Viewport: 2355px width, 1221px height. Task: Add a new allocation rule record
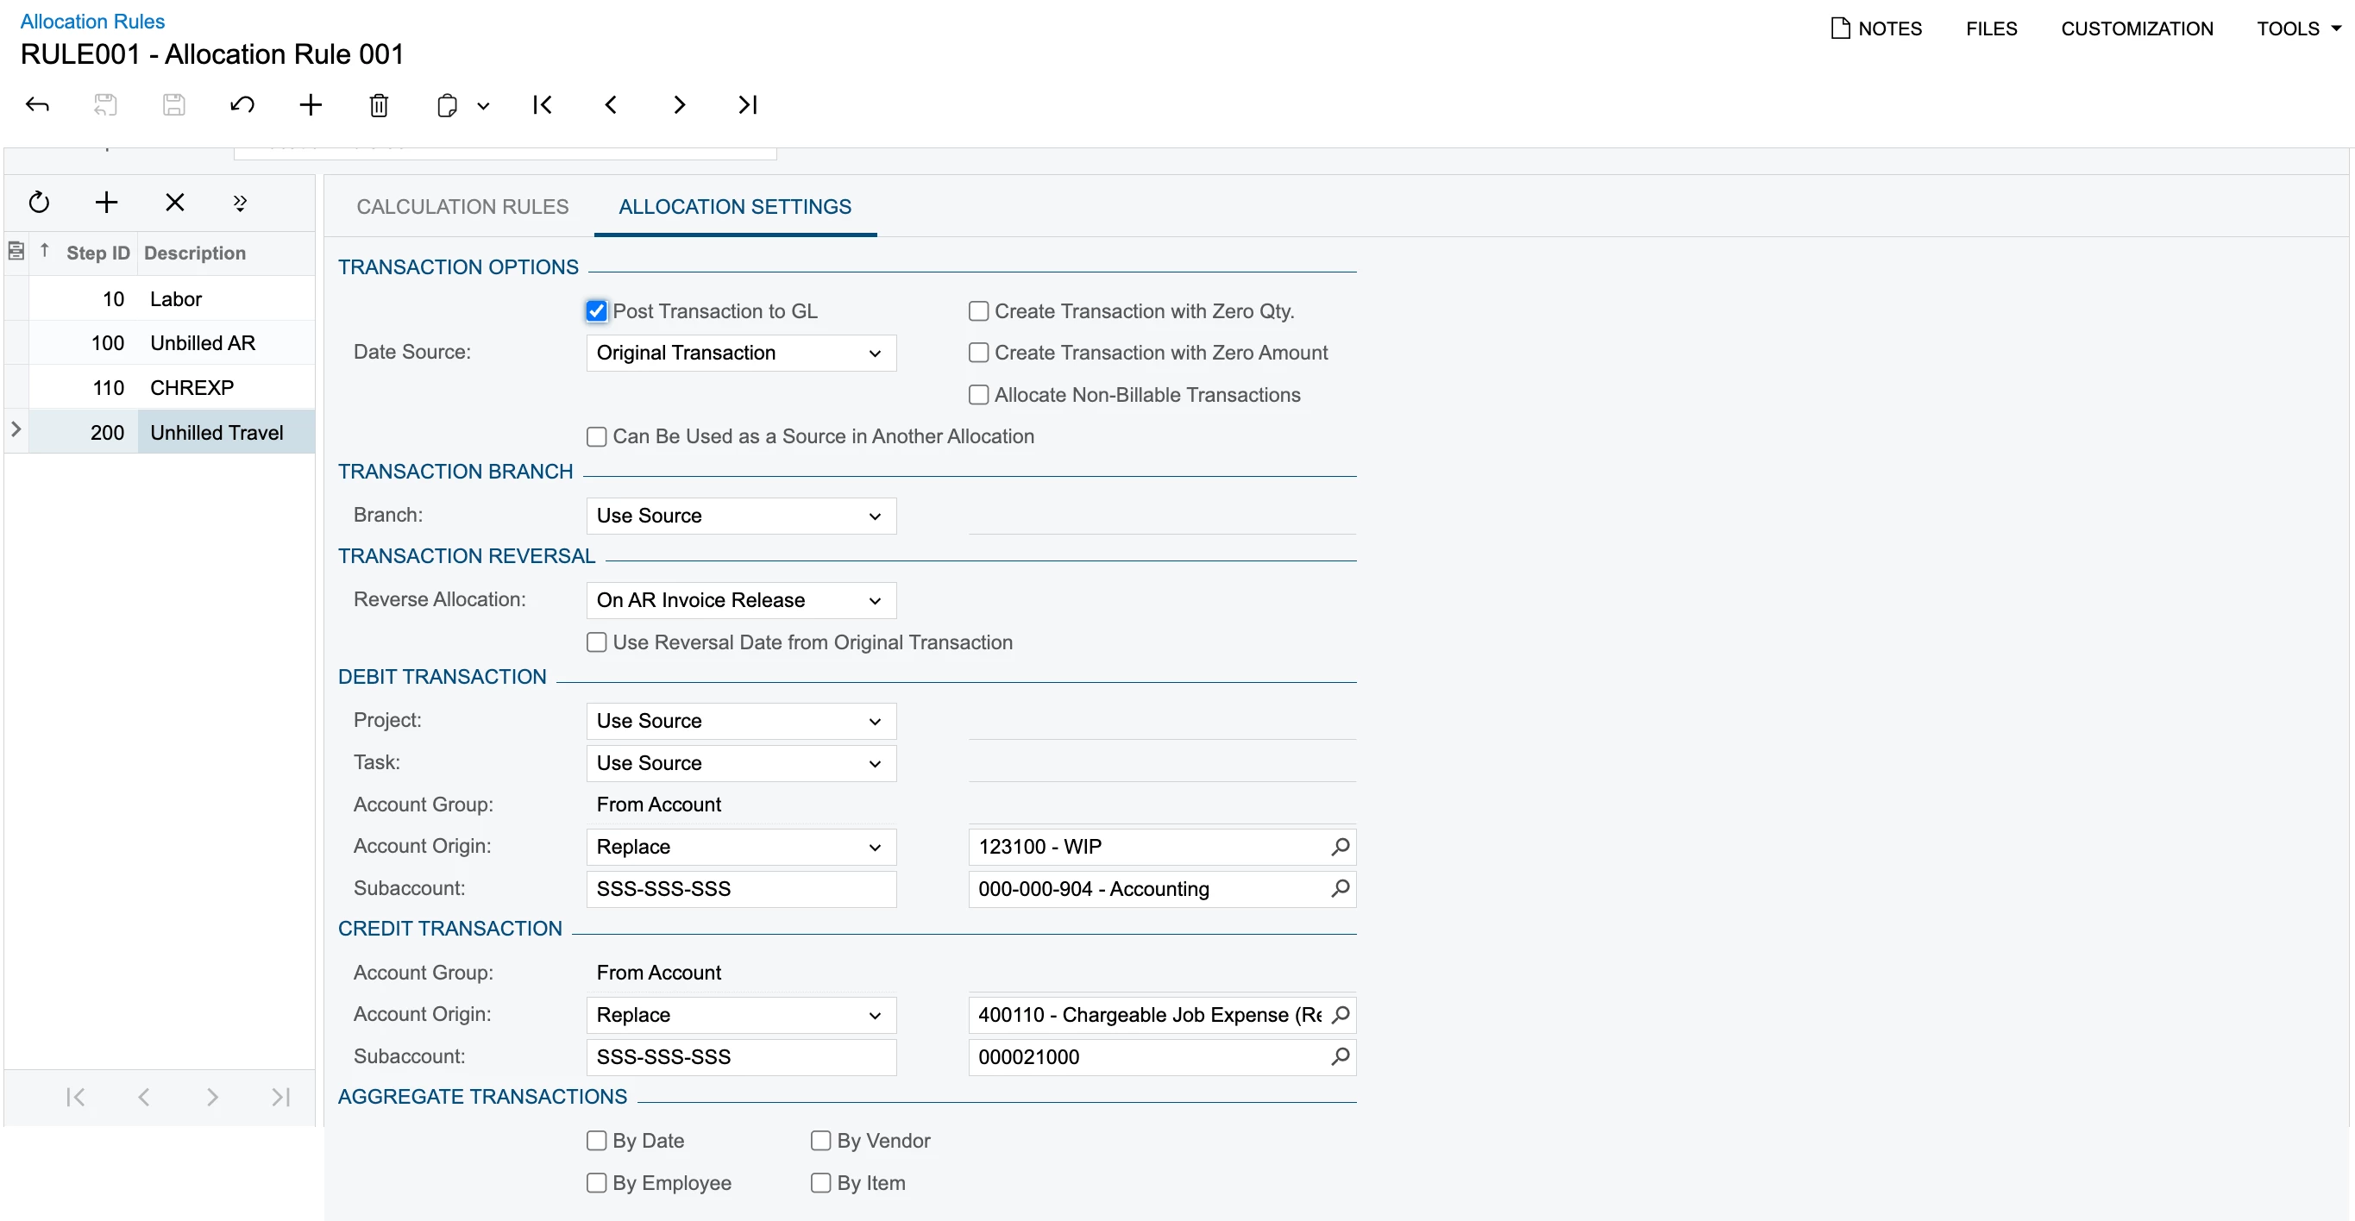tap(311, 105)
